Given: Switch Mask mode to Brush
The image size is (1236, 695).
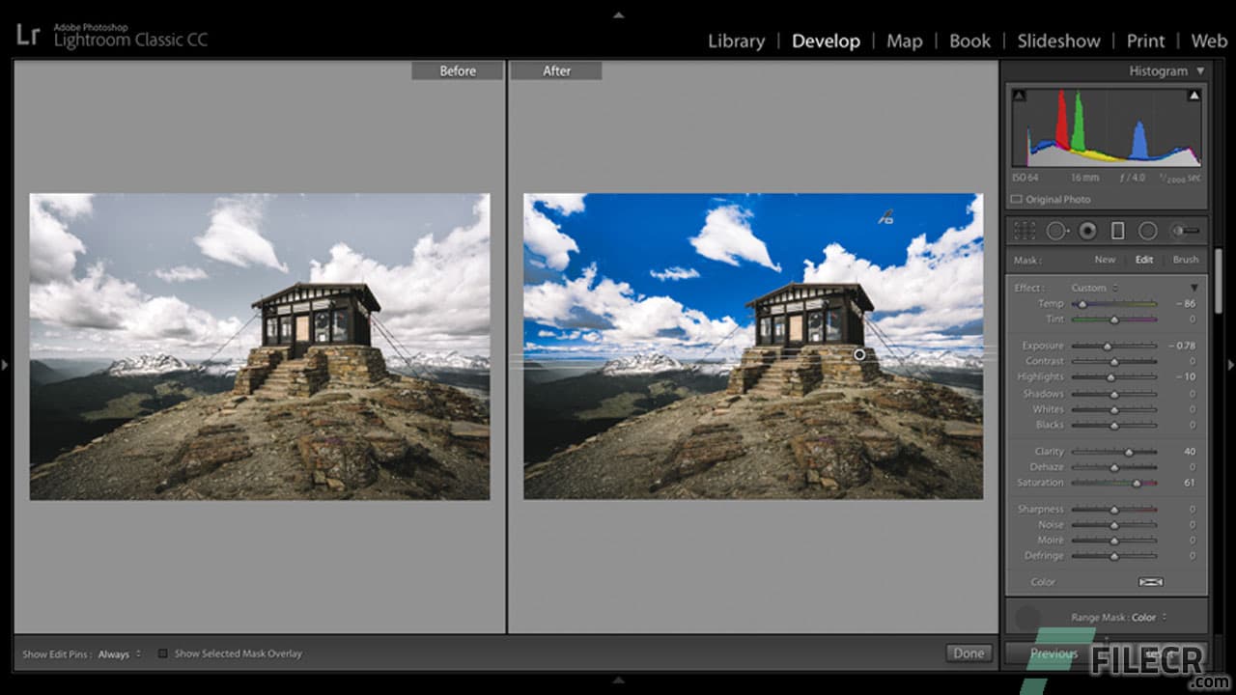Looking at the screenshot, I should tap(1185, 260).
